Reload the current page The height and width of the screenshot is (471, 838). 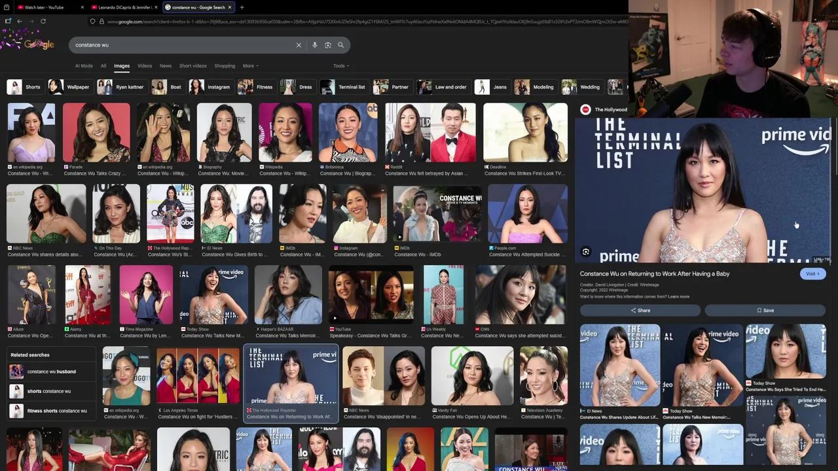[x=43, y=21]
